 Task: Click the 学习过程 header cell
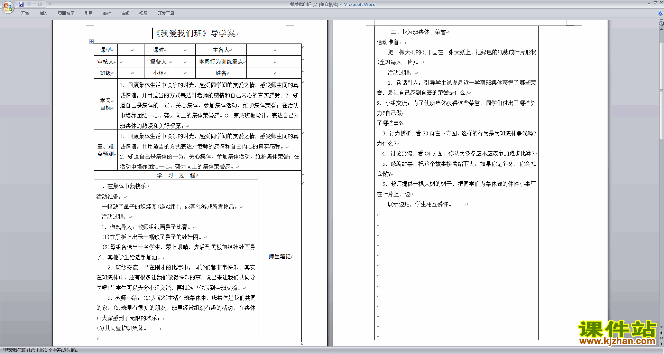click(x=176, y=175)
